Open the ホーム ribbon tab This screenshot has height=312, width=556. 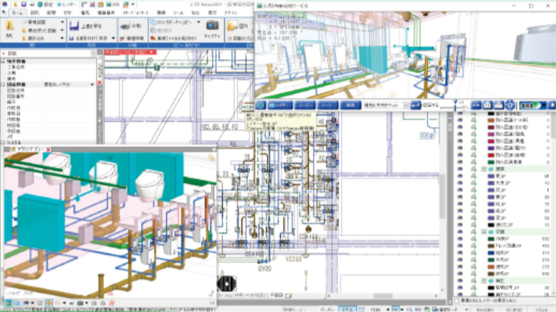click(17, 13)
